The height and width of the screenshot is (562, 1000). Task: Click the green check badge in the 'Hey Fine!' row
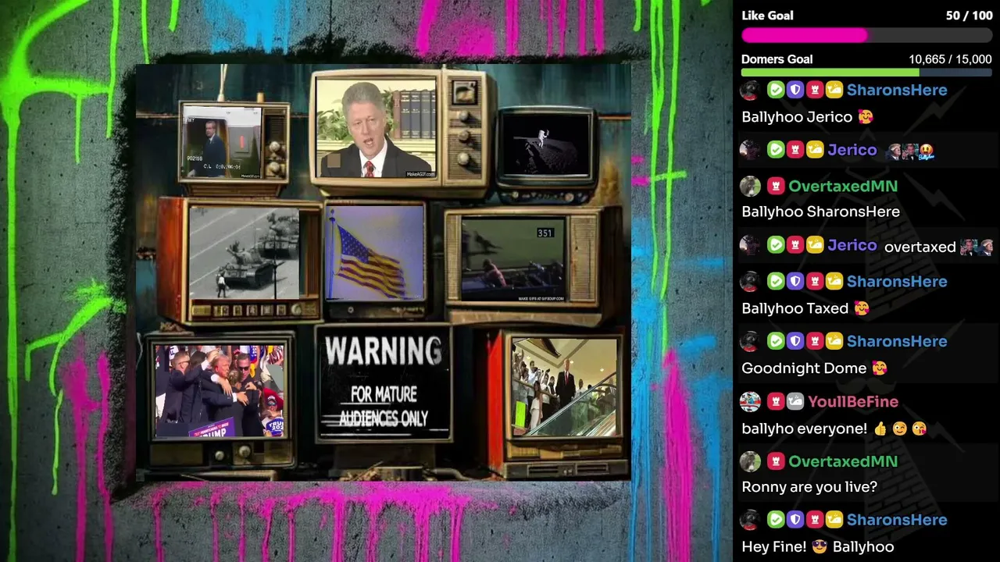[x=775, y=520]
